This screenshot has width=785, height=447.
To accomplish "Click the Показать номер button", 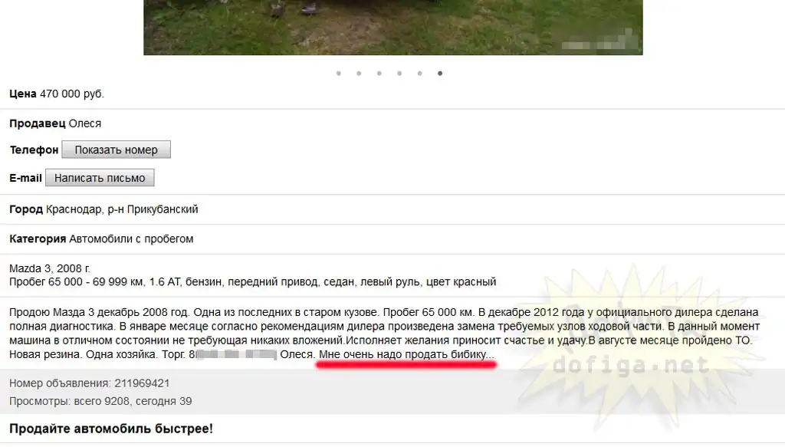I will point(117,150).
